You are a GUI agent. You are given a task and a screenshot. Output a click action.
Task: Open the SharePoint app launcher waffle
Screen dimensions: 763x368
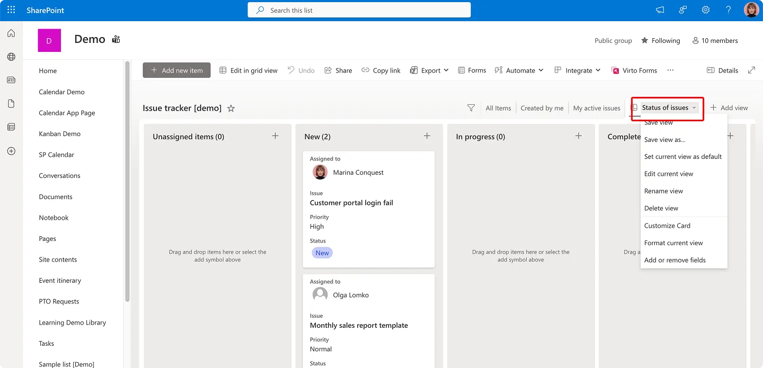[11, 10]
